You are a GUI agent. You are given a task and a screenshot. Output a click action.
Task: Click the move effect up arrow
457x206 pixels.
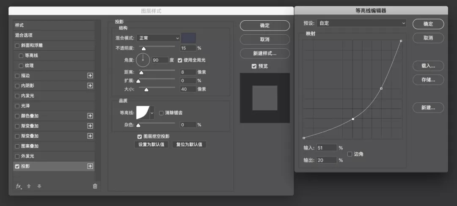point(29,186)
